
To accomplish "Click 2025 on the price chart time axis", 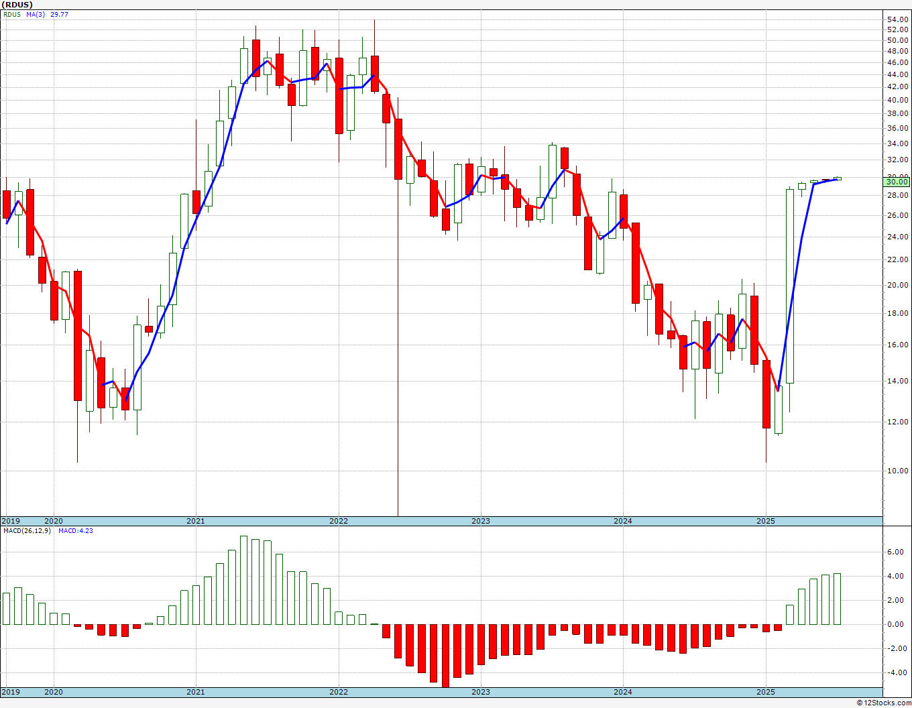I will coord(766,521).
